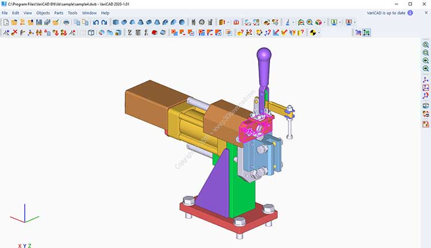This screenshot has width=431, height=248.
Task: Click the shaded cube view icon on right
Action: click(x=426, y=106)
